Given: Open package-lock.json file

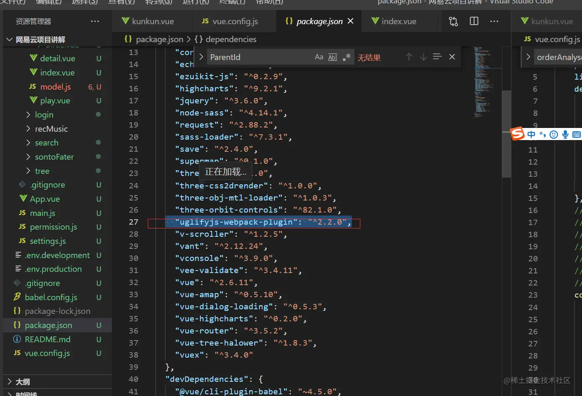Looking at the screenshot, I should [57, 311].
